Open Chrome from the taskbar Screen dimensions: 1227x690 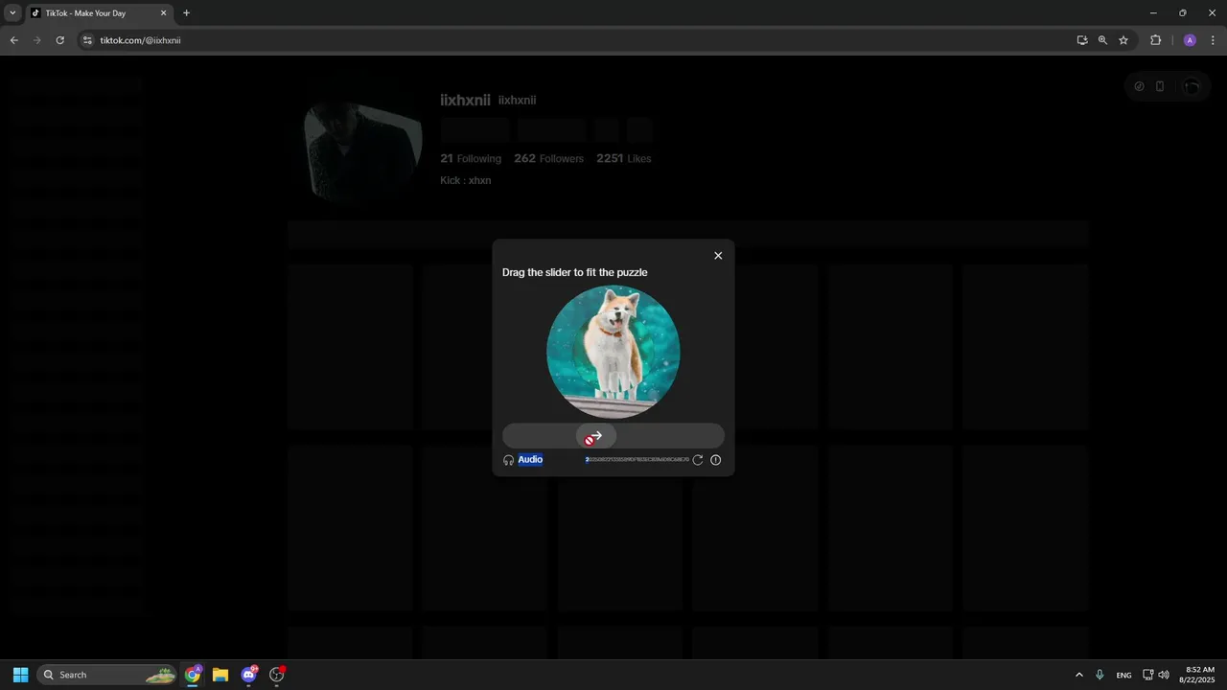pyautogui.click(x=193, y=675)
